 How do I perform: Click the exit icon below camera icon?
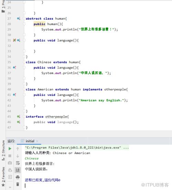pos(10,177)
